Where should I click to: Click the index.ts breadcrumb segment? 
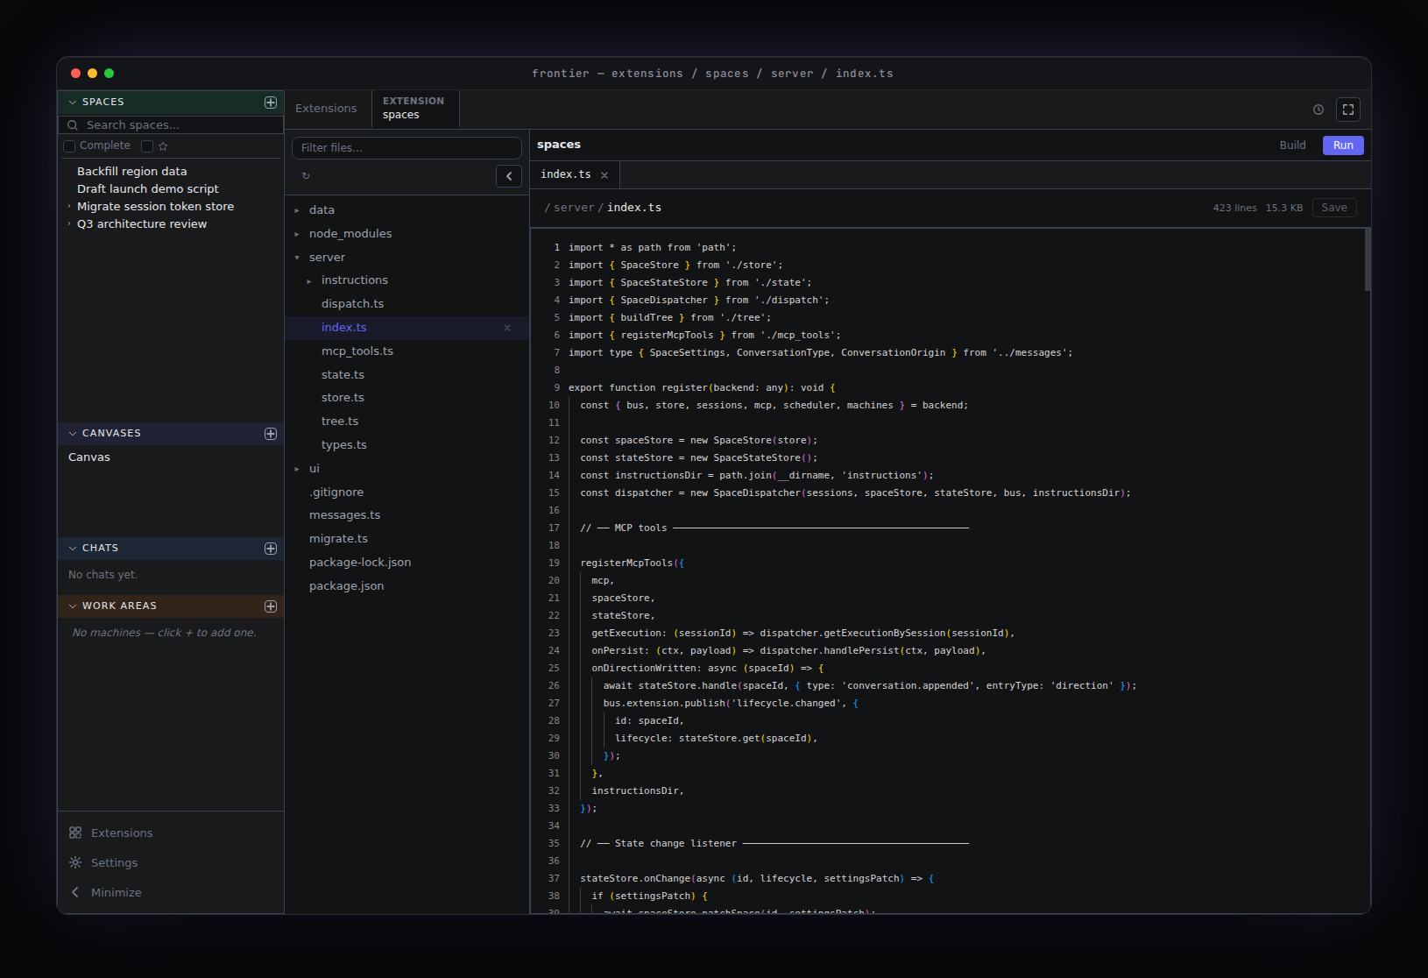pyautogui.click(x=634, y=208)
